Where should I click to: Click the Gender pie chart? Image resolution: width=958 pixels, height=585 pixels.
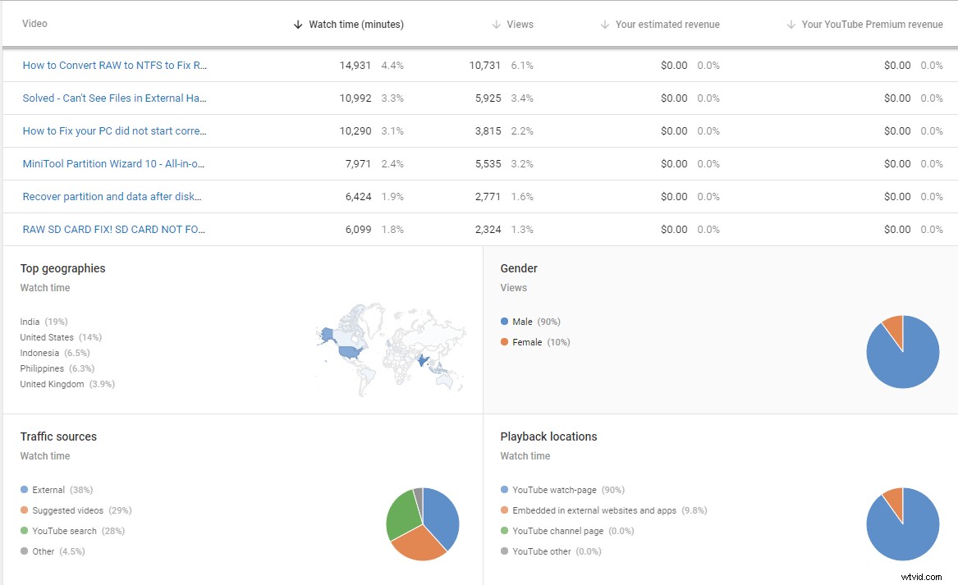pos(903,351)
